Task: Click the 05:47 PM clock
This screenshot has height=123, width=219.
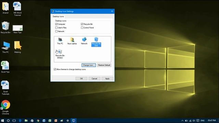Action: click(x=212, y=120)
